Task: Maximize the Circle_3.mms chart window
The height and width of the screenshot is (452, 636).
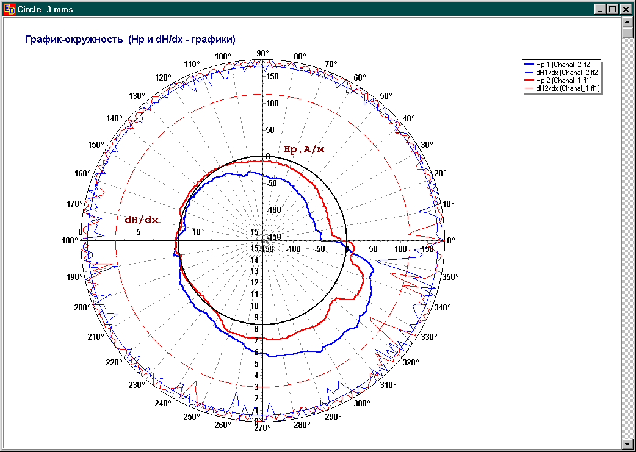Action: pos(612,9)
